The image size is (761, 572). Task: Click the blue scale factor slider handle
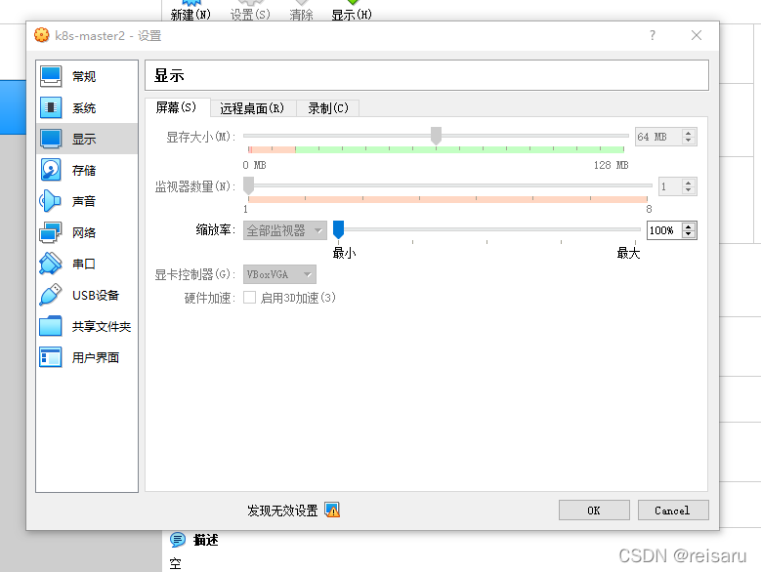[x=338, y=229]
